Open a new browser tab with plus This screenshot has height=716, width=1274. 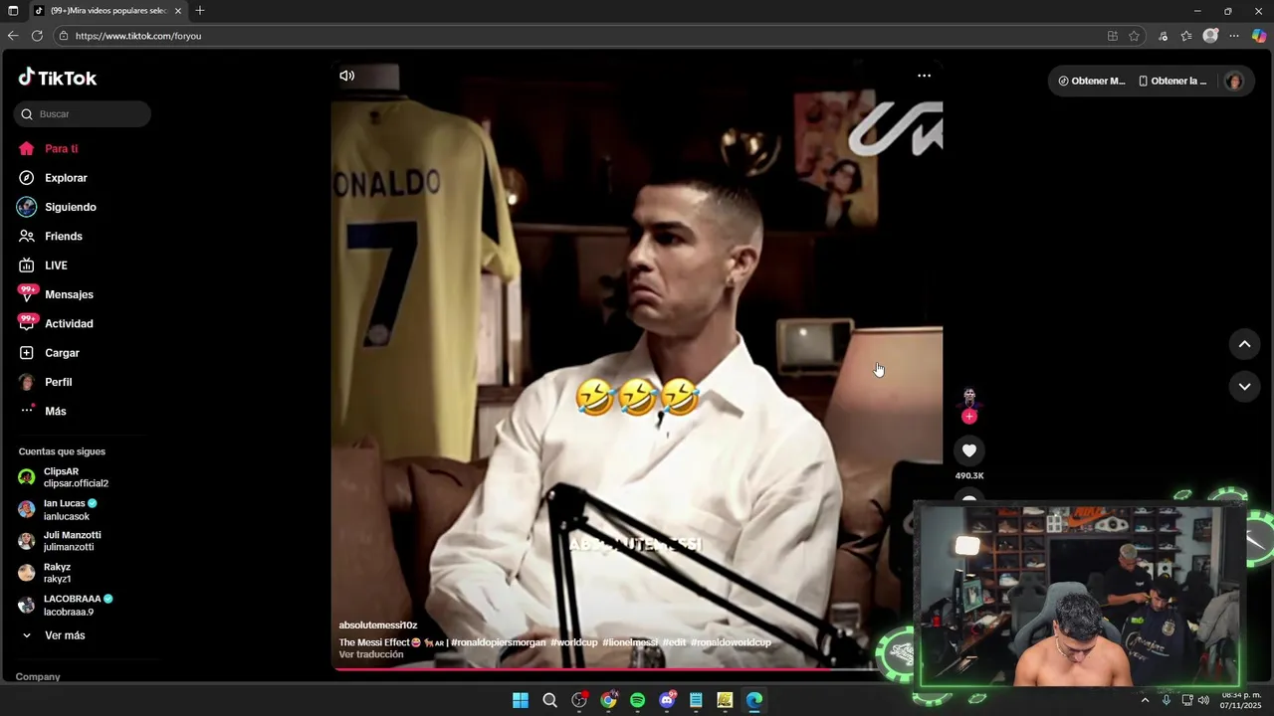pos(200,11)
